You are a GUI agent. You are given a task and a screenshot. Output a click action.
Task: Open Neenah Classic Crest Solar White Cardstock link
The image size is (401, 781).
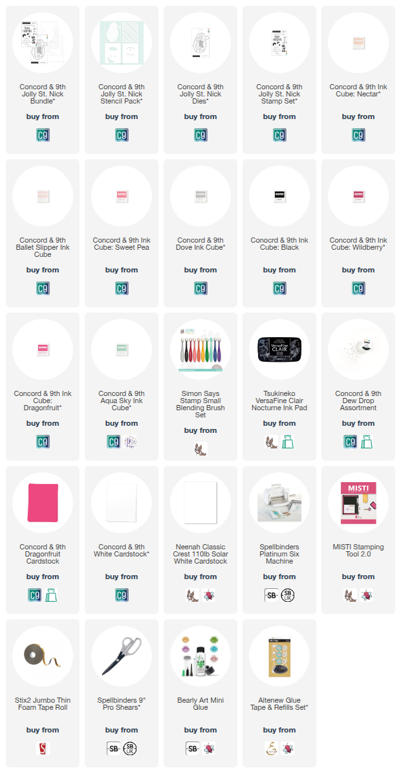point(200,554)
